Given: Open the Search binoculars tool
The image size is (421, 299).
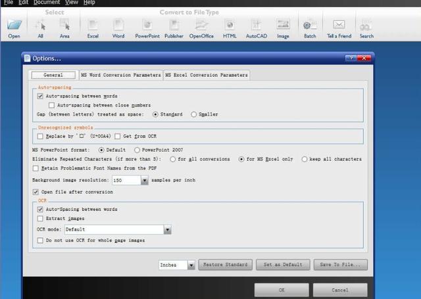Looking at the screenshot, I should click(366, 25).
